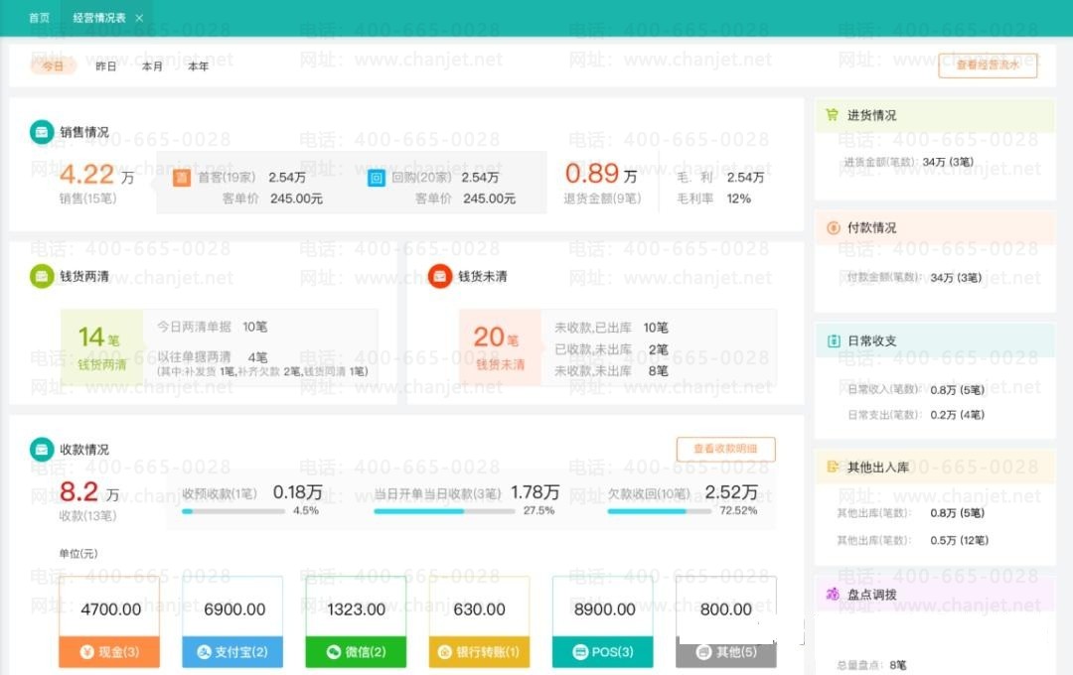Click the 其他出入库 icon

(x=833, y=468)
